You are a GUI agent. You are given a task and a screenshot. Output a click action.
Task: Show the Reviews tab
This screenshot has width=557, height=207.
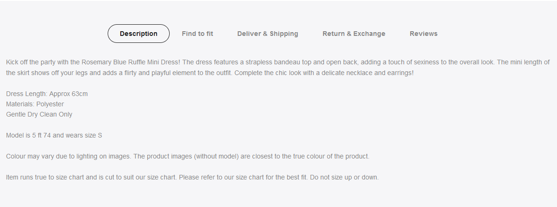423,34
